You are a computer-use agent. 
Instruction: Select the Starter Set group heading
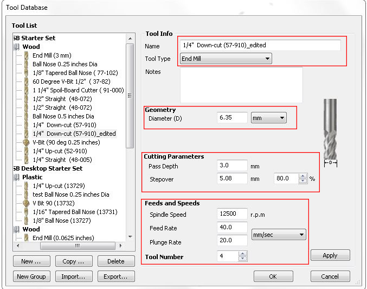(34, 38)
